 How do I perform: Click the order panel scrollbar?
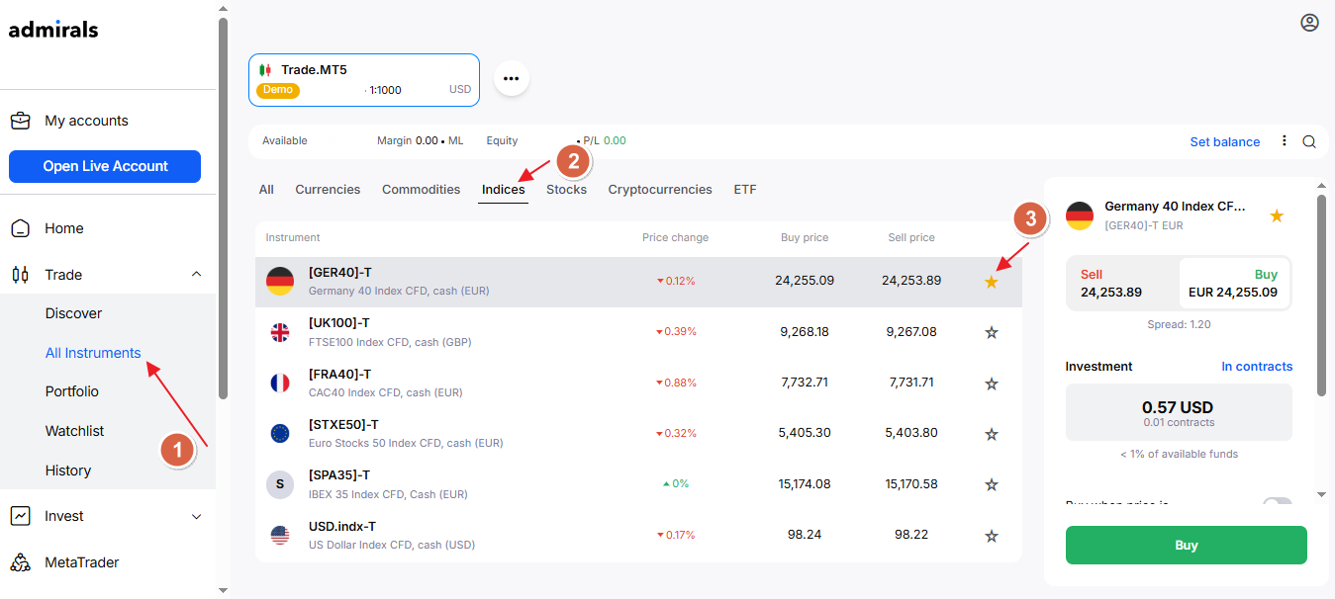coord(1321,296)
